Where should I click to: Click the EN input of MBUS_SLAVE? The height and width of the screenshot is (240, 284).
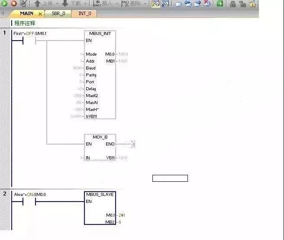89,201
